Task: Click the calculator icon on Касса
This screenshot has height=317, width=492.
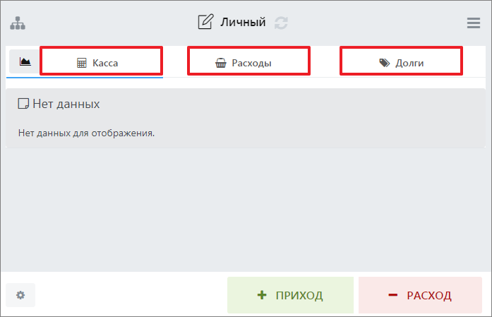Action: point(82,63)
